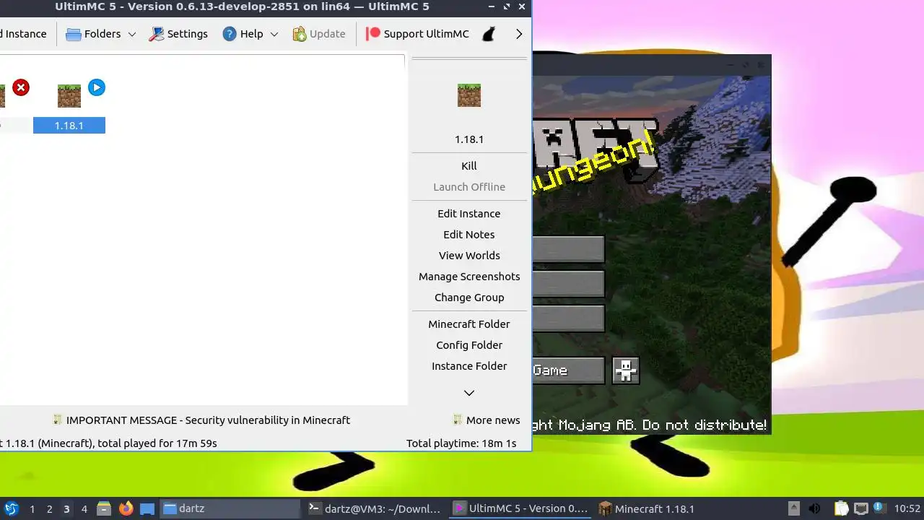The image size is (924, 520).
Task: Choose Change Group
Action: click(469, 298)
